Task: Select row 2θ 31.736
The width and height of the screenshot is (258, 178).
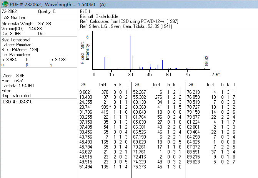Action: click(103, 112)
